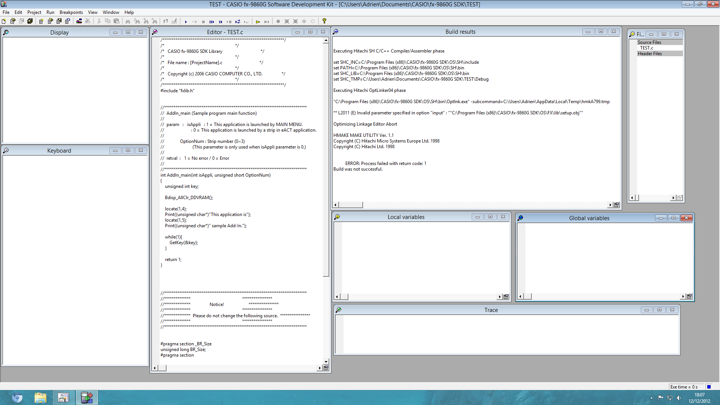Click the magnifier icon in Trace title bar

coord(339,310)
